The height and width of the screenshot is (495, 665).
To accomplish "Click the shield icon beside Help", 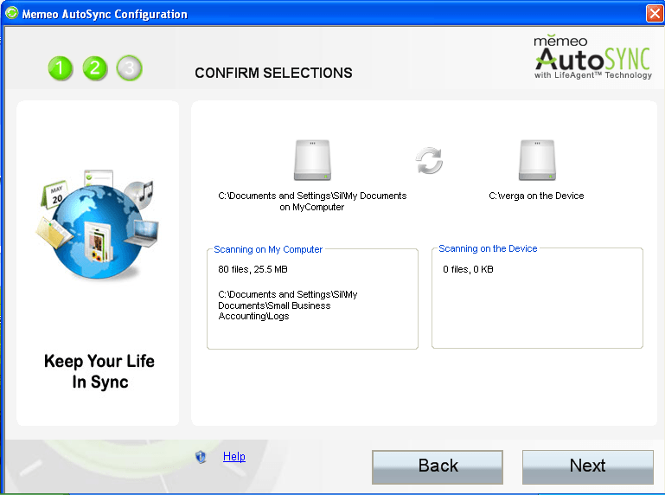I will click(x=201, y=457).
